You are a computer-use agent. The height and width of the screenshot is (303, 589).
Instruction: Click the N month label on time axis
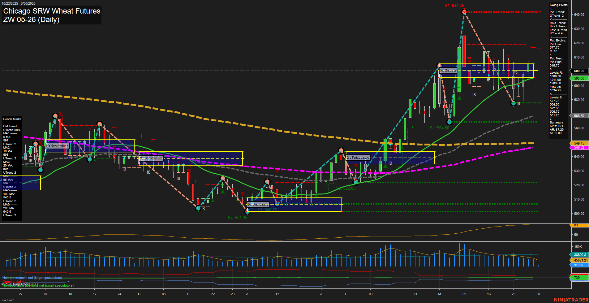[45, 294]
